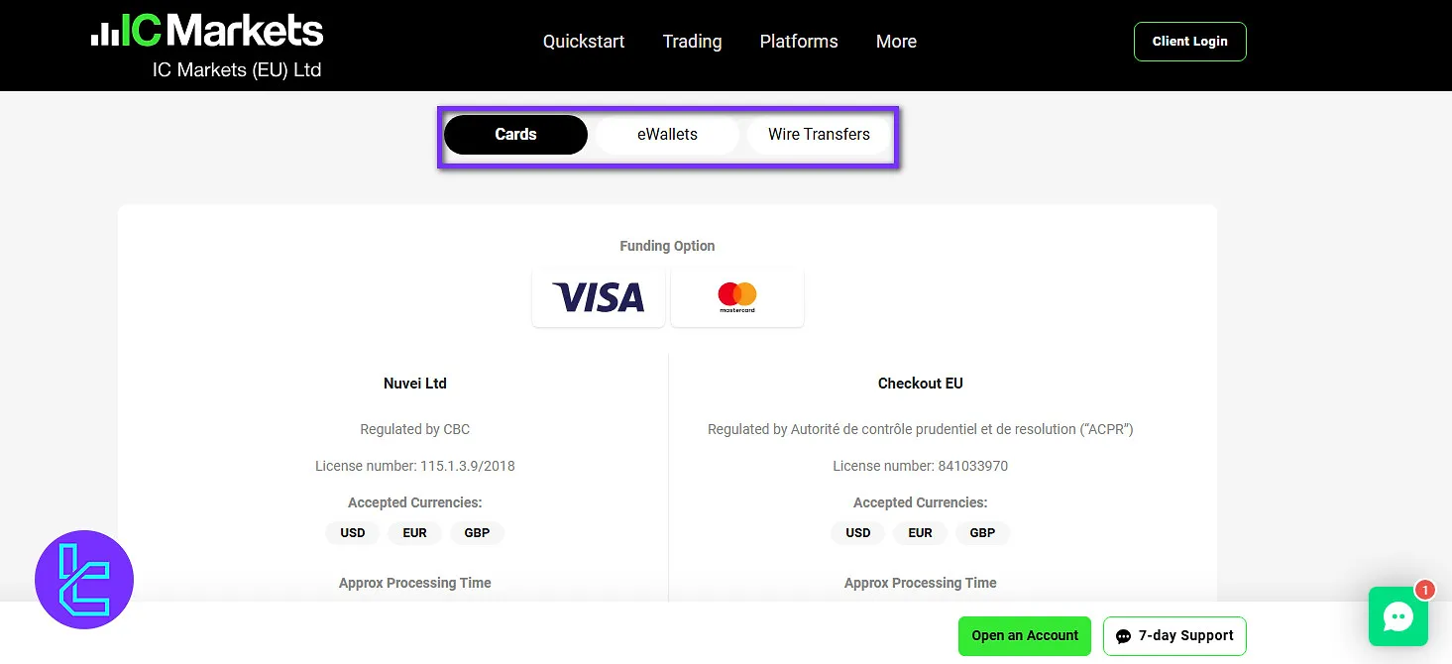
Task: Click the Client Login button
Action: tap(1189, 42)
